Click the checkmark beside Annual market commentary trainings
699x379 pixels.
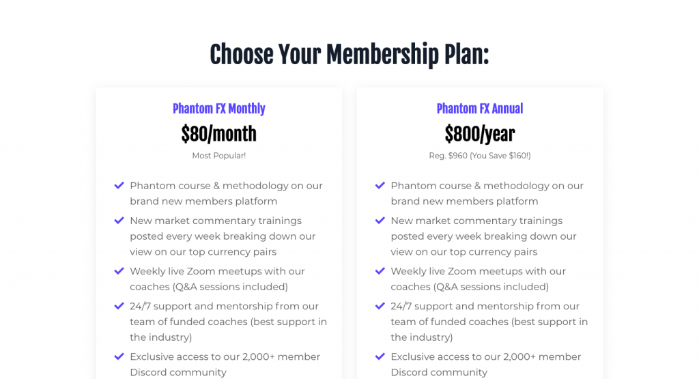point(380,221)
